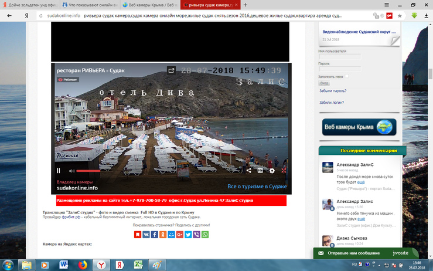Pause the webcam video stream

click(x=58, y=171)
